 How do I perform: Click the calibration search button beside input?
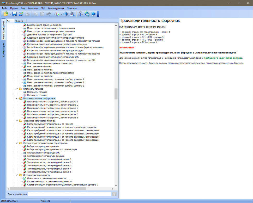[x=115, y=194]
